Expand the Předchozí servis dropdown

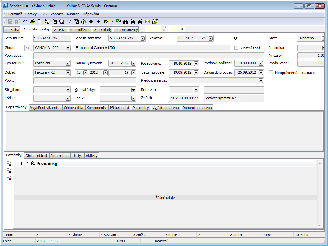[261, 81]
